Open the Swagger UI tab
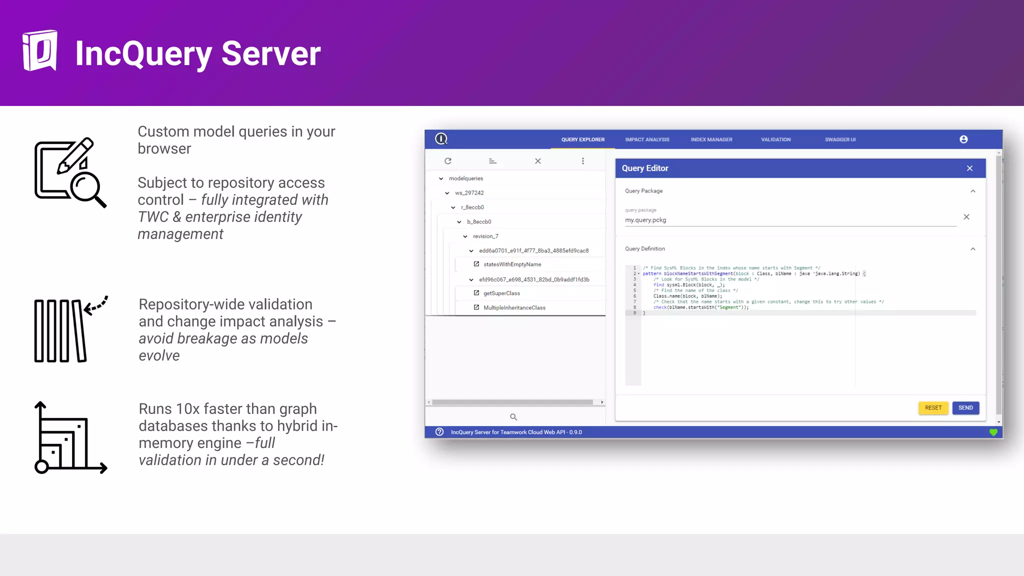Screen dimensions: 1024x576 click(840, 139)
